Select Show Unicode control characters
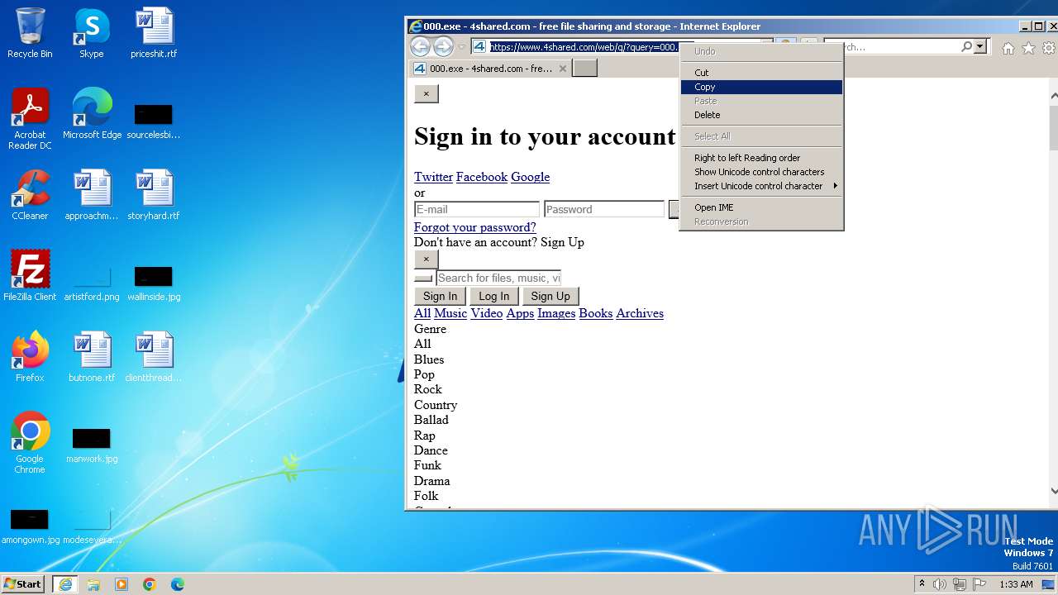Image resolution: width=1058 pixels, height=595 pixels. (761, 172)
